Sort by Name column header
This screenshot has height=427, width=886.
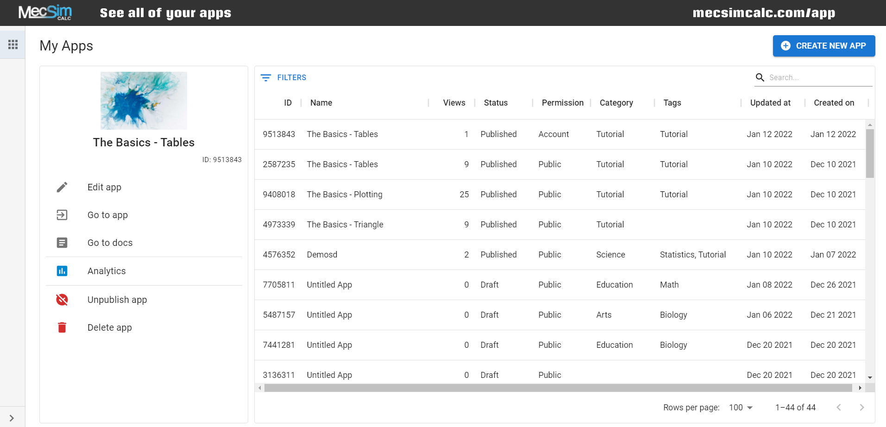(321, 103)
